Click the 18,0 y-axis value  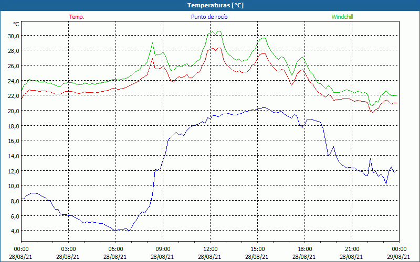point(14,126)
